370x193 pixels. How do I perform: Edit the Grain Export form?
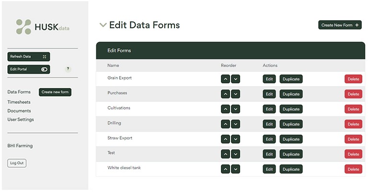click(269, 79)
